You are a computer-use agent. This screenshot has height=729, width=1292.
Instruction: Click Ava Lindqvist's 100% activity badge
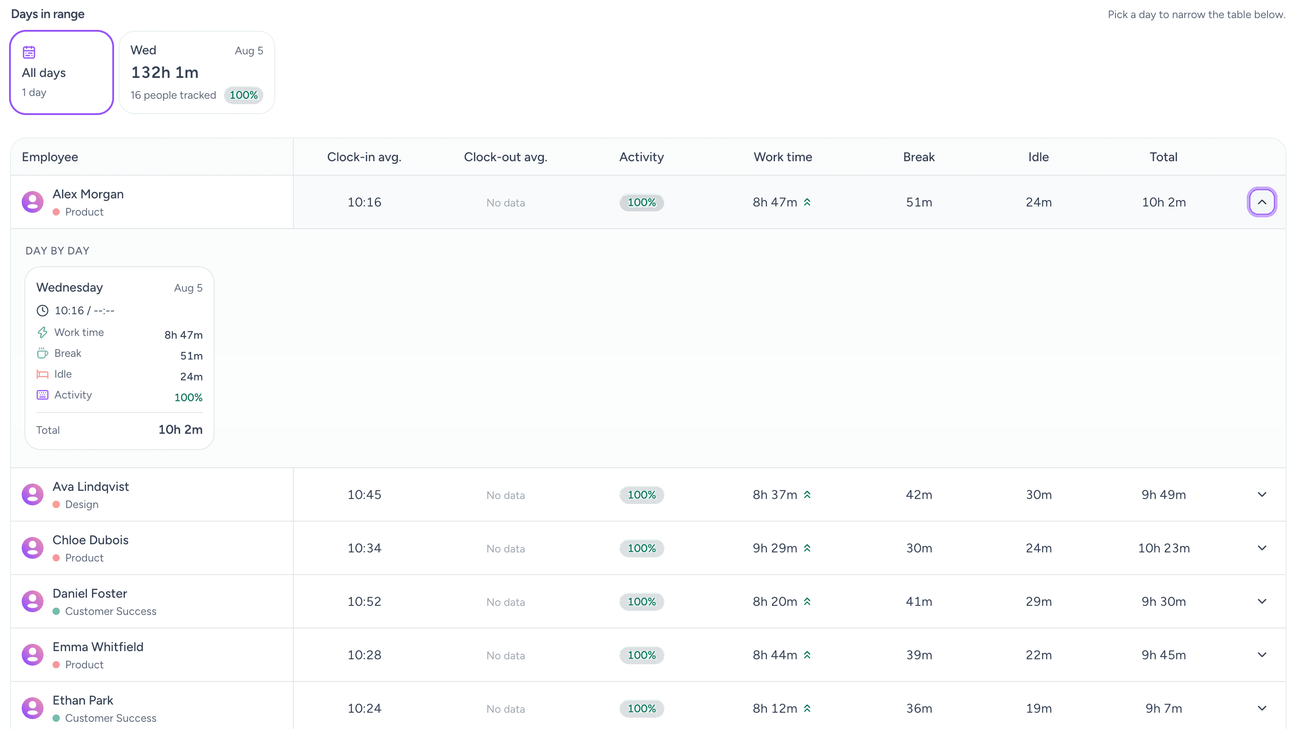tap(641, 495)
